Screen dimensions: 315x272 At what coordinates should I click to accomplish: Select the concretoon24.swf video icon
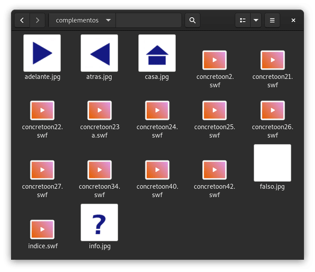pyautogui.click(x=157, y=110)
